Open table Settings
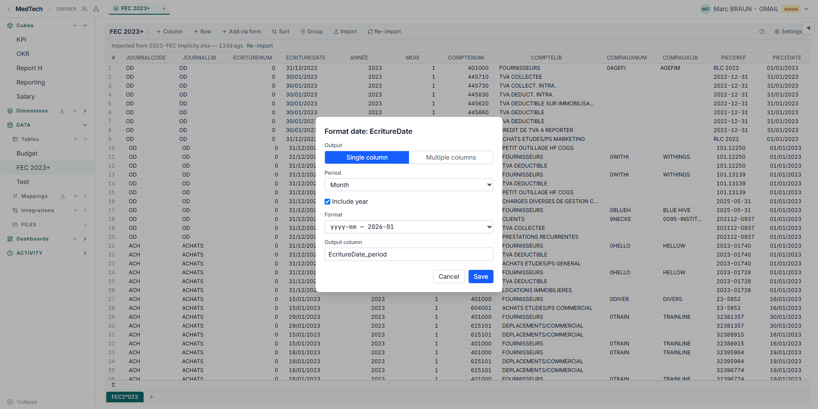 pos(788,32)
